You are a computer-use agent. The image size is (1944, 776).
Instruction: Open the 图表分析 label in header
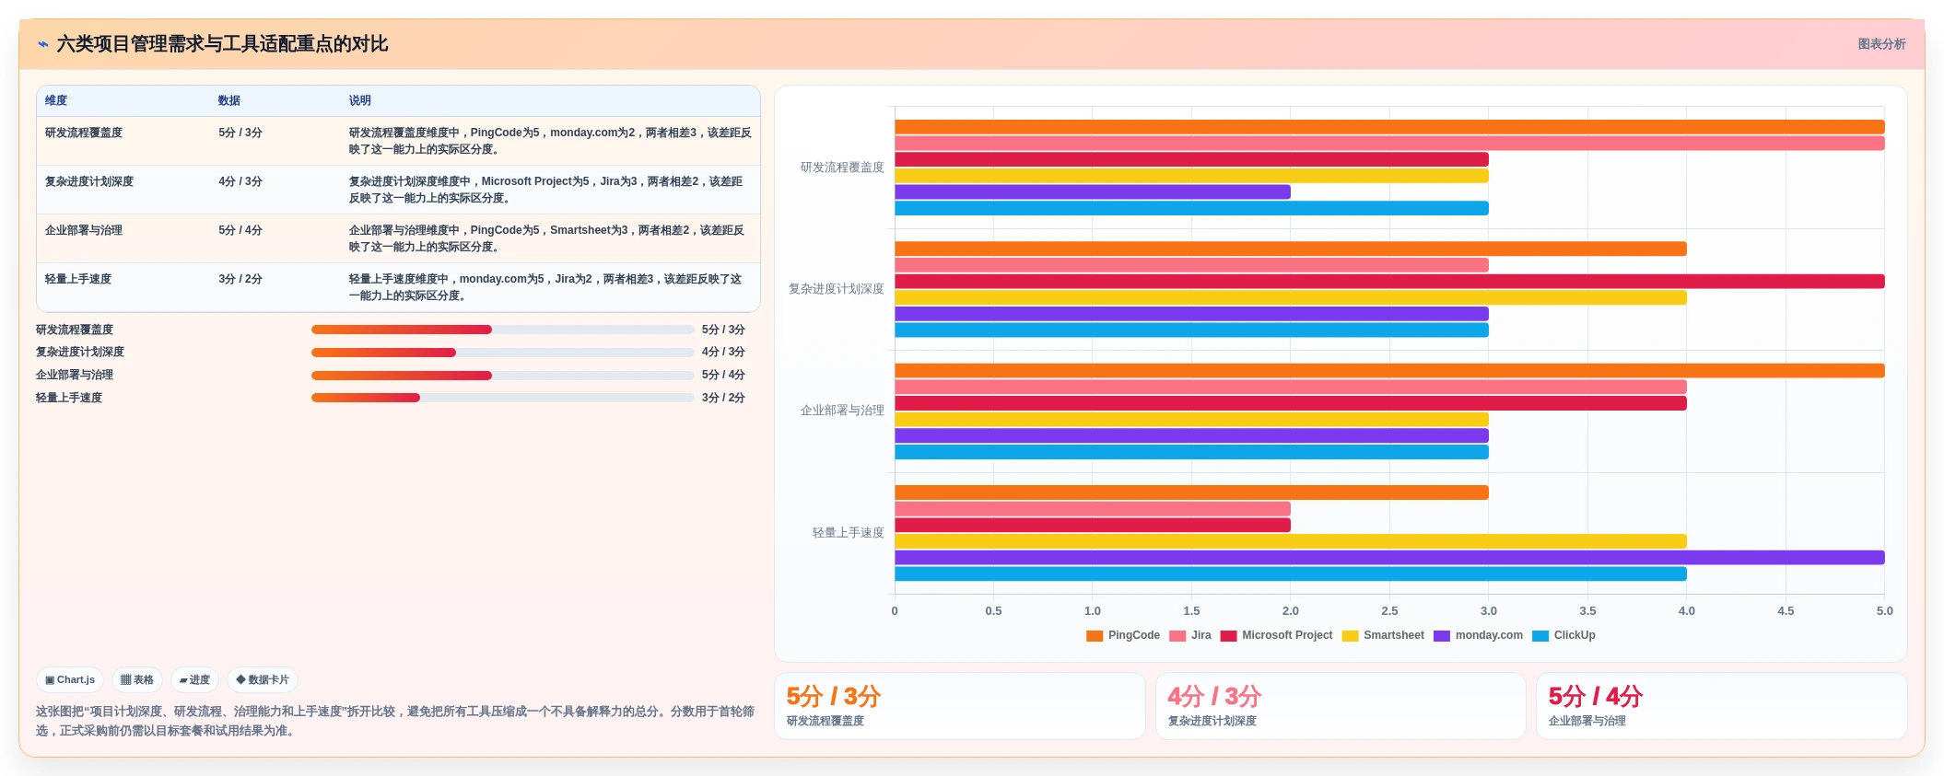click(1881, 44)
